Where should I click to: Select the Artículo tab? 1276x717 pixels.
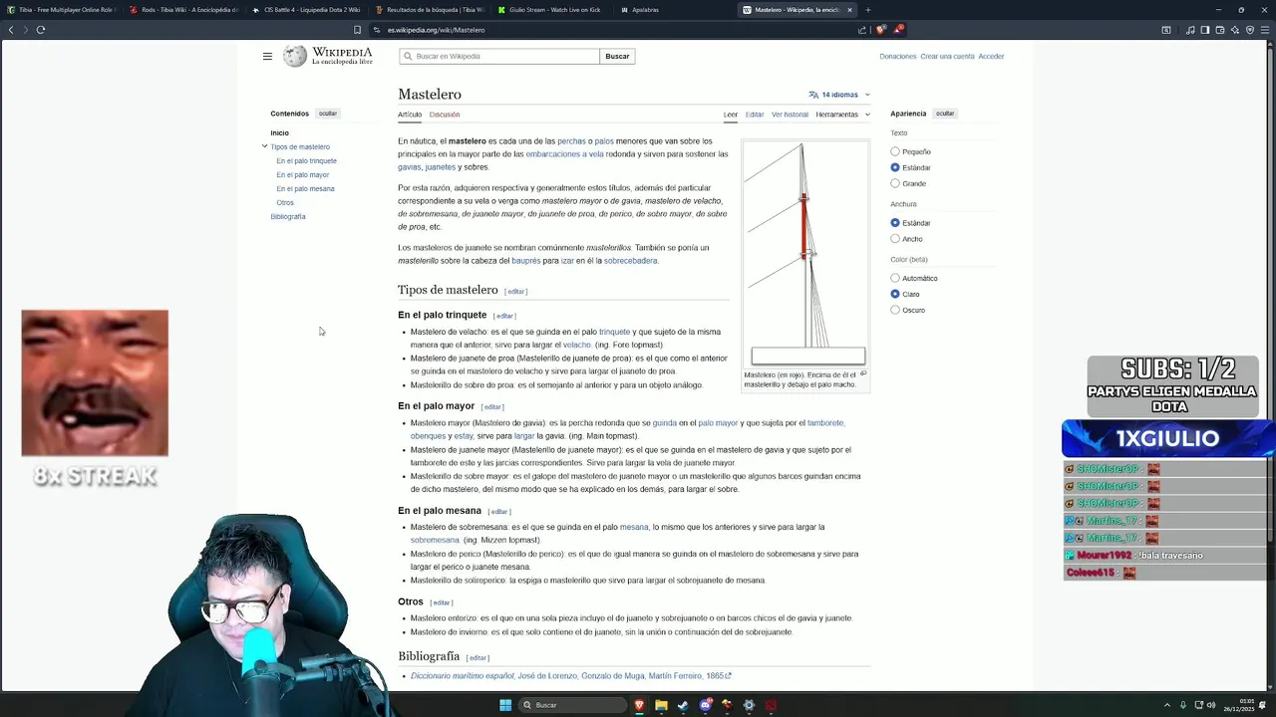pos(410,115)
